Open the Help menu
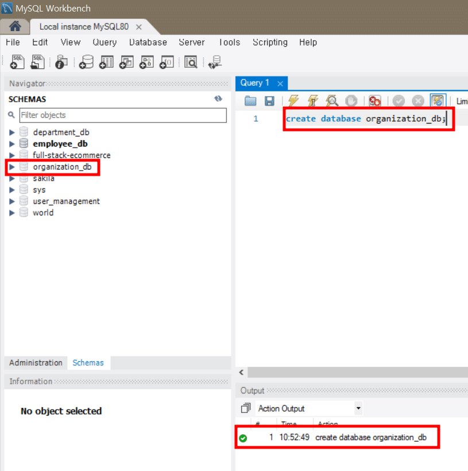Screen dimensions: 468x471 pos(308,42)
